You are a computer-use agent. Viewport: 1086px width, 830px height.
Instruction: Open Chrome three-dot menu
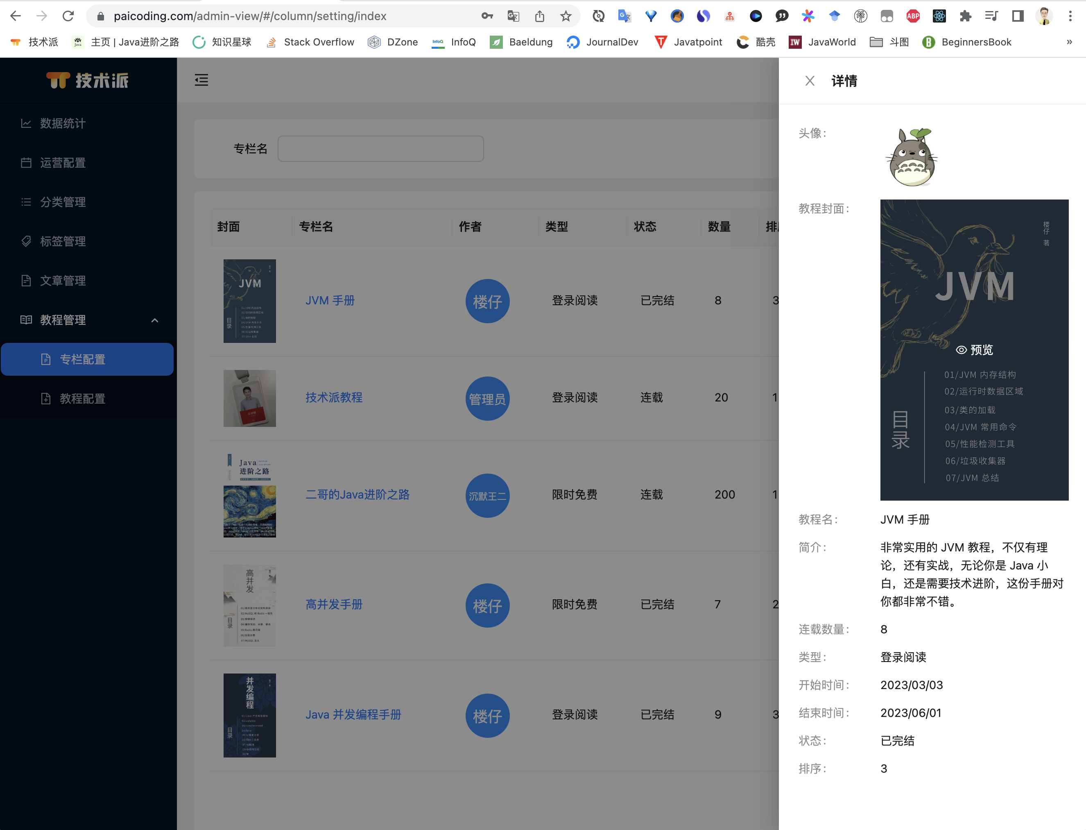pos(1070,16)
